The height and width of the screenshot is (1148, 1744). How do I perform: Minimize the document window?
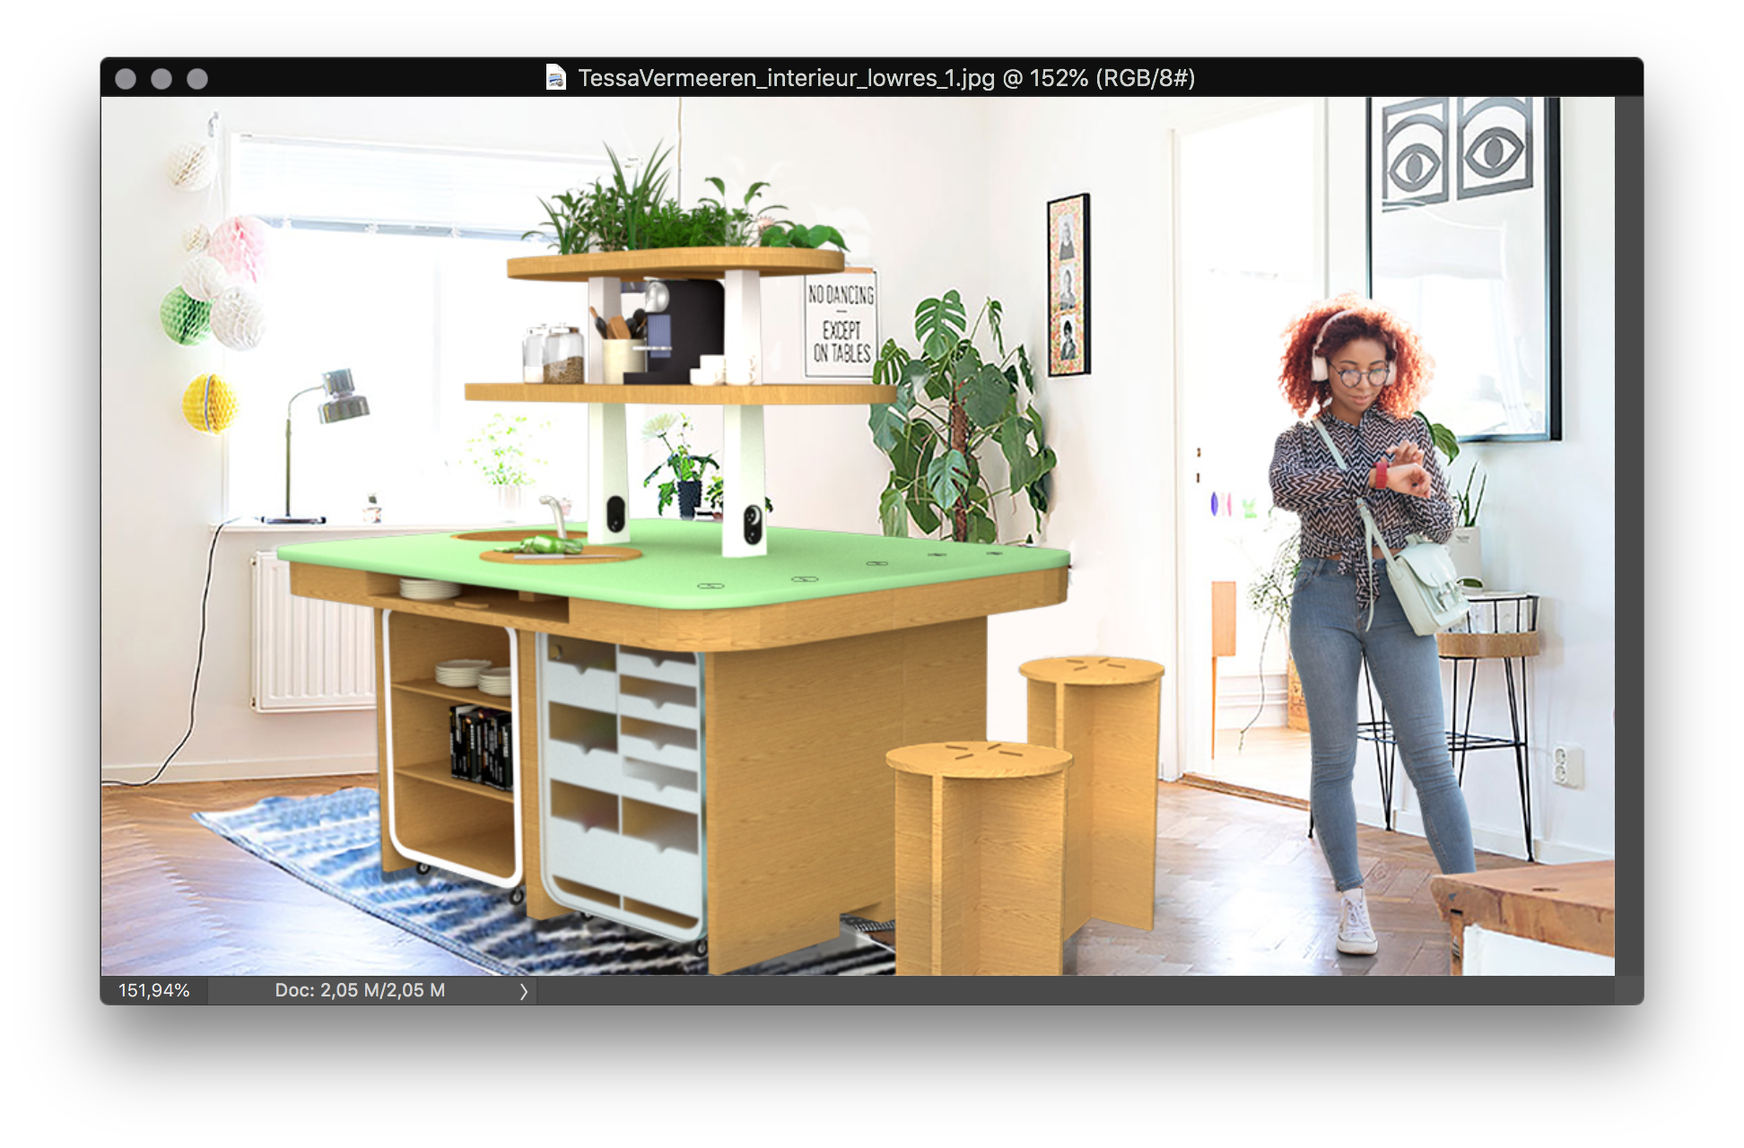pyautogui.click(x=161, y=79)
